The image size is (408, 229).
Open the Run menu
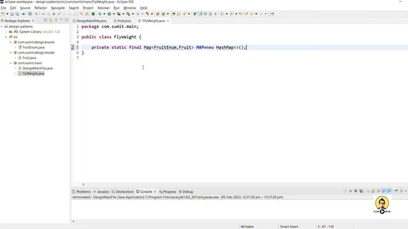pos(117,8)
